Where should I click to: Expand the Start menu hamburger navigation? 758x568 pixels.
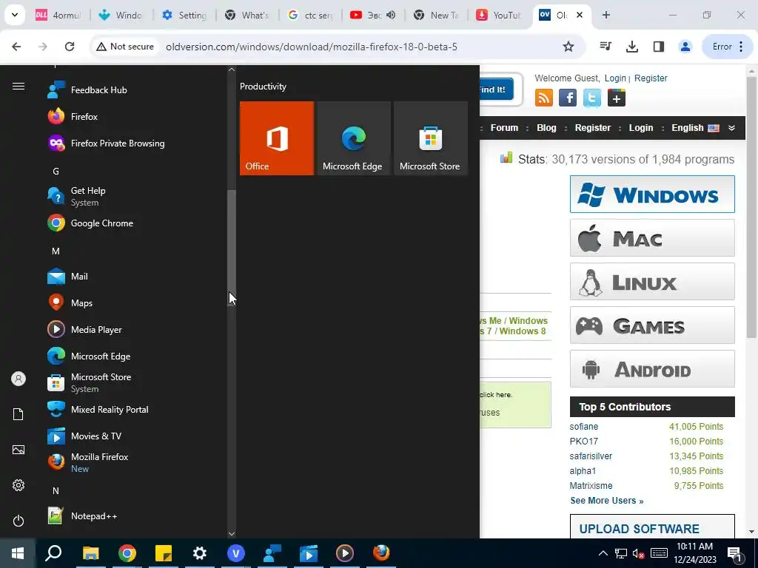pos(19,86)
